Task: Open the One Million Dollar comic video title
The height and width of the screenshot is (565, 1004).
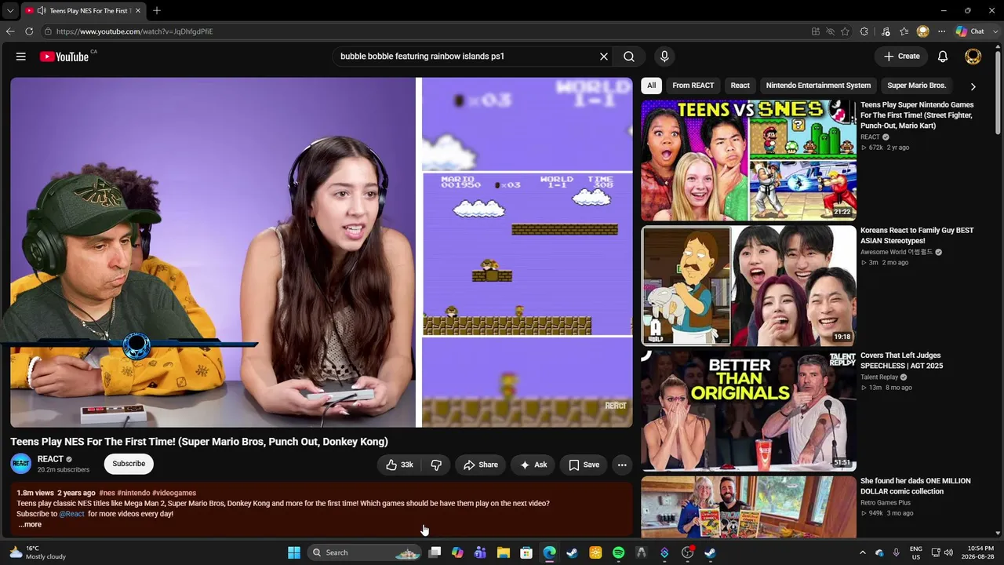Action: [916, 487]
